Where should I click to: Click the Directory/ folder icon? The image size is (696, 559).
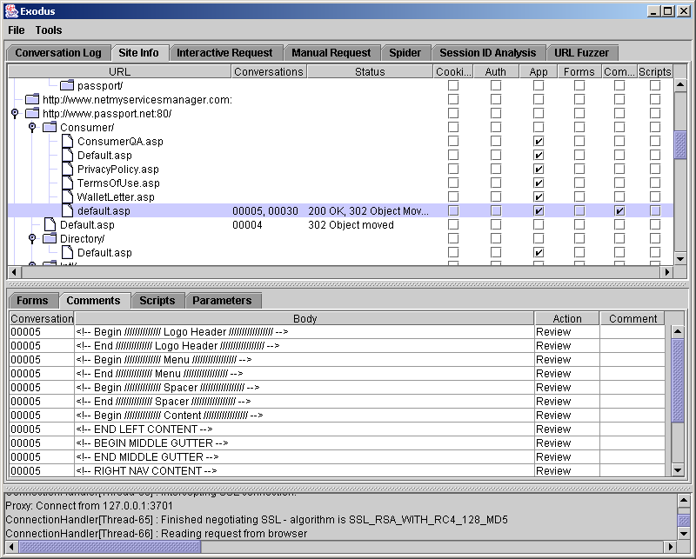50,238
